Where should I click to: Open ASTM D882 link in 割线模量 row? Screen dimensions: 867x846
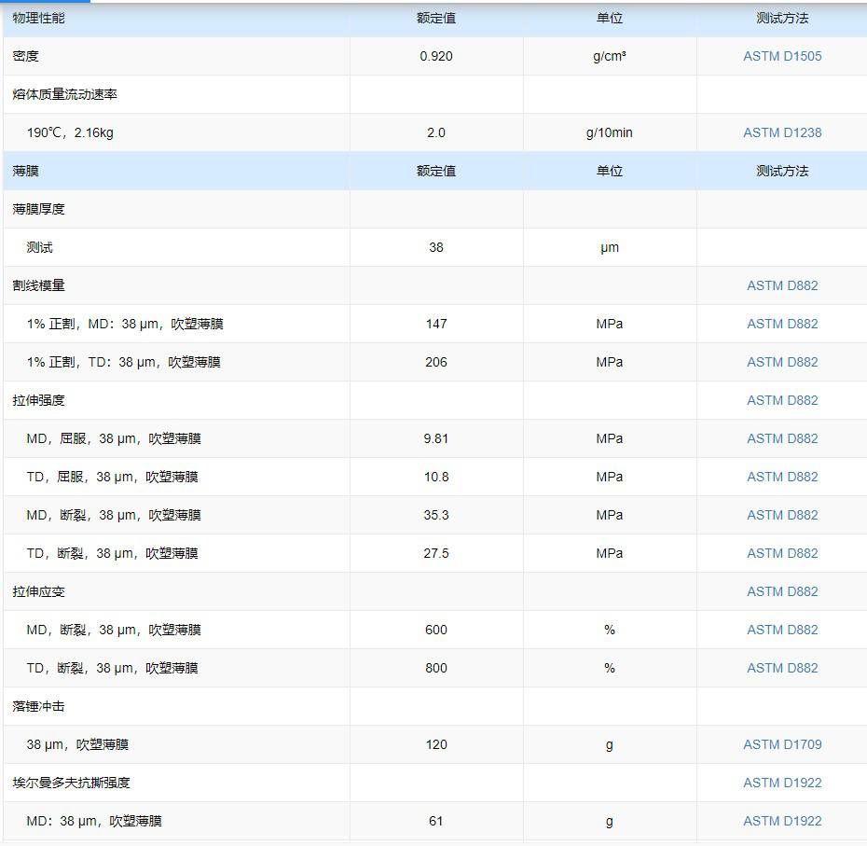coord(782,285)
